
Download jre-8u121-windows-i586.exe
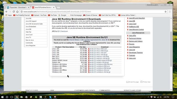(99, 66)
